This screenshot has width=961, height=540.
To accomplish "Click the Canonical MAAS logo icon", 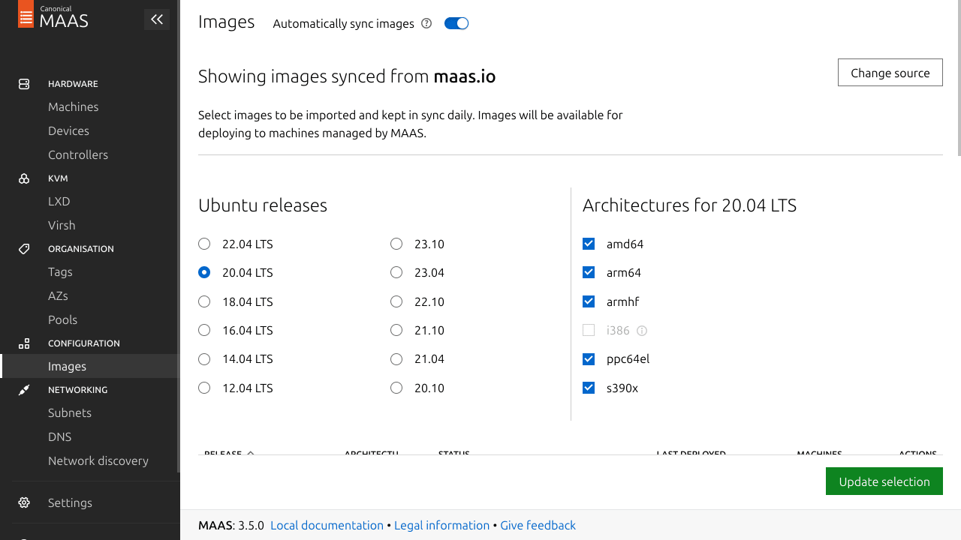I will click(26, 14).
